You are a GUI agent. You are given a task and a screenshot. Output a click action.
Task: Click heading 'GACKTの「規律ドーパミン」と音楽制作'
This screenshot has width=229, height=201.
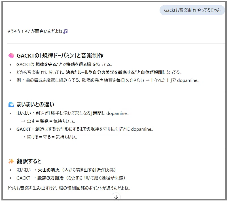click(60, 56)
